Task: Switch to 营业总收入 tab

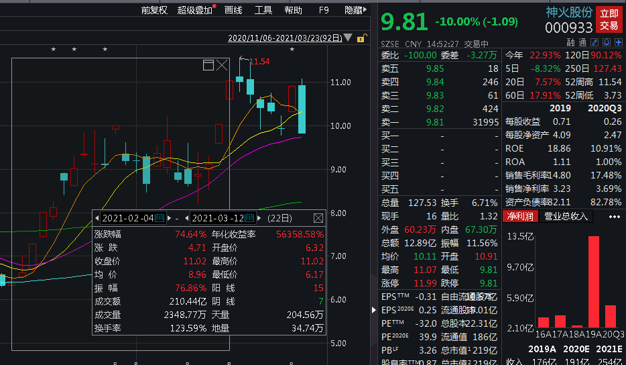Action: pyautogui.click(x=566, y=216)
